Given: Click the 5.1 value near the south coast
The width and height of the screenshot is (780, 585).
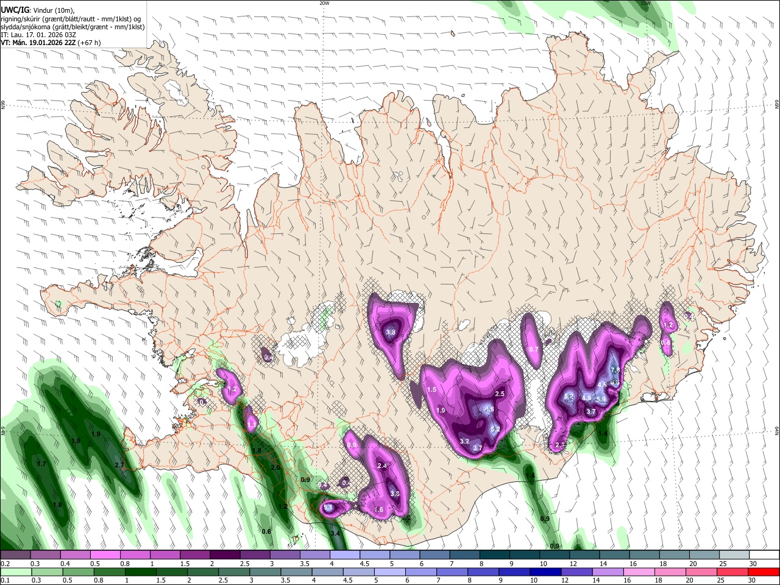Looking at the screenshot, I should [x=328, y=506].
